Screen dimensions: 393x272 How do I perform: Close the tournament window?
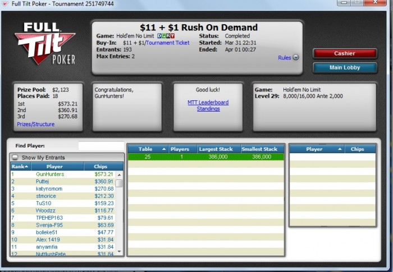375,2
